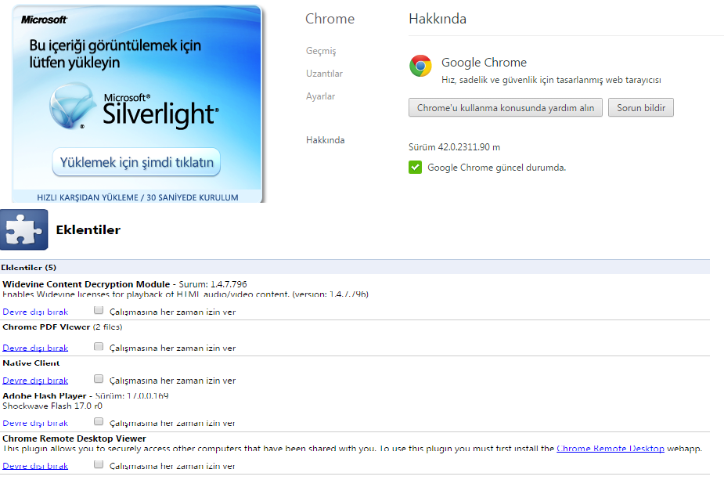Click the Chrome Remote Desktop Viewer title
Image resolution: width=724 pixels, height=480 pixels.
tap(74, 438)
